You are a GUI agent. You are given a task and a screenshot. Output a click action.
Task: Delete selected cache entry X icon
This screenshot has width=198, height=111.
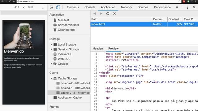[114, 14]
